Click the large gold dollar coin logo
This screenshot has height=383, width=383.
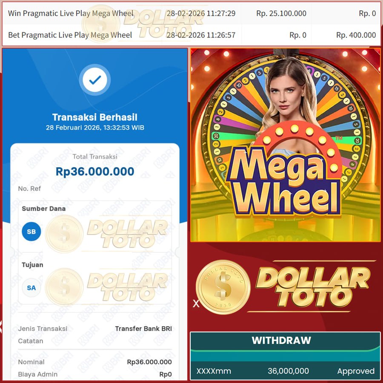223,287
